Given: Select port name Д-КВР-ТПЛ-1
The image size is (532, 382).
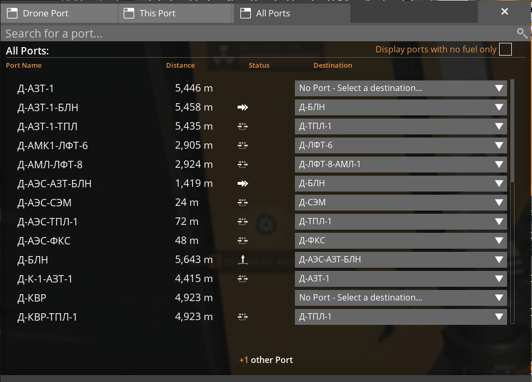Looking at the screenshot, I should pyautogui.click(x=47, y=317).
